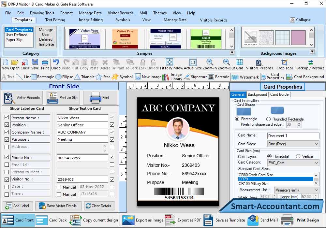This screenshot has height=228, width=326.
Task: Open the Visitor Records menu
Action: point(120,13)
